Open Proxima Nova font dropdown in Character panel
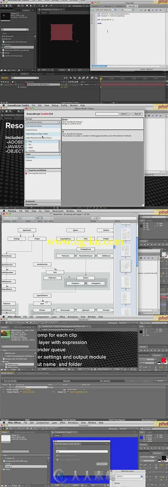Screen dimensions: 168x487 point(148,458)
